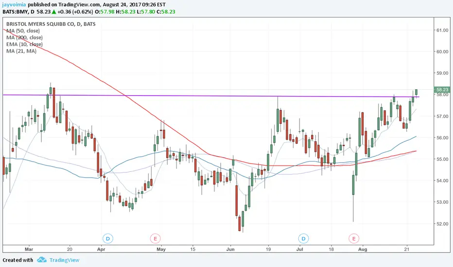Click the L:57.80 low value

tap(146, 12)
